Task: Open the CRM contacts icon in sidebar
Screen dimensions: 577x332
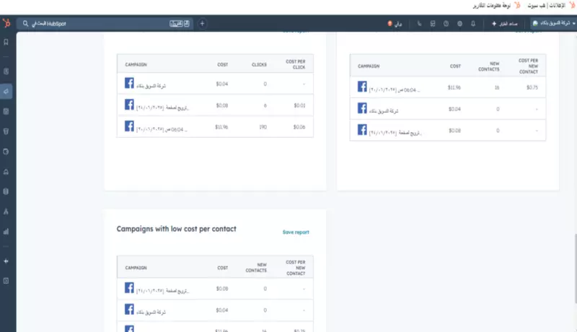Action: 6,71
